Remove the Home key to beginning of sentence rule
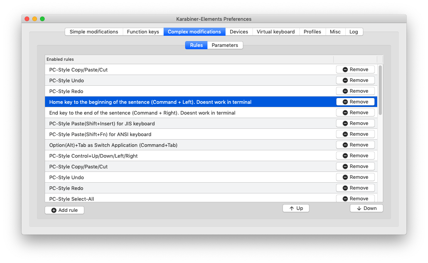The height and width of the screenshot is (263, 428). (355, 102)
